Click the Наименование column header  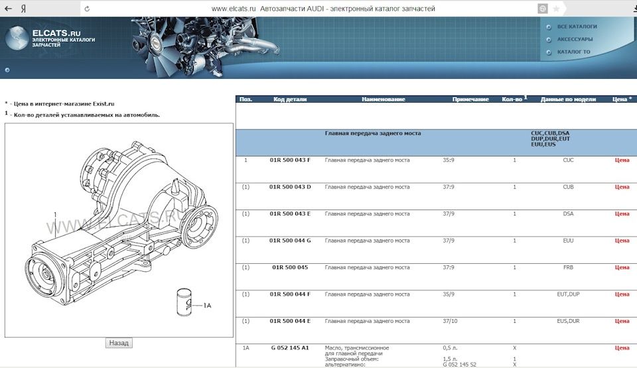(x=384, y=99)
